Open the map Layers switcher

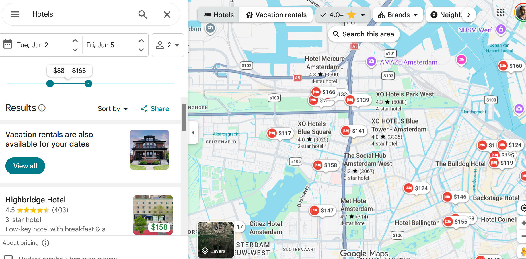(216, 240)
